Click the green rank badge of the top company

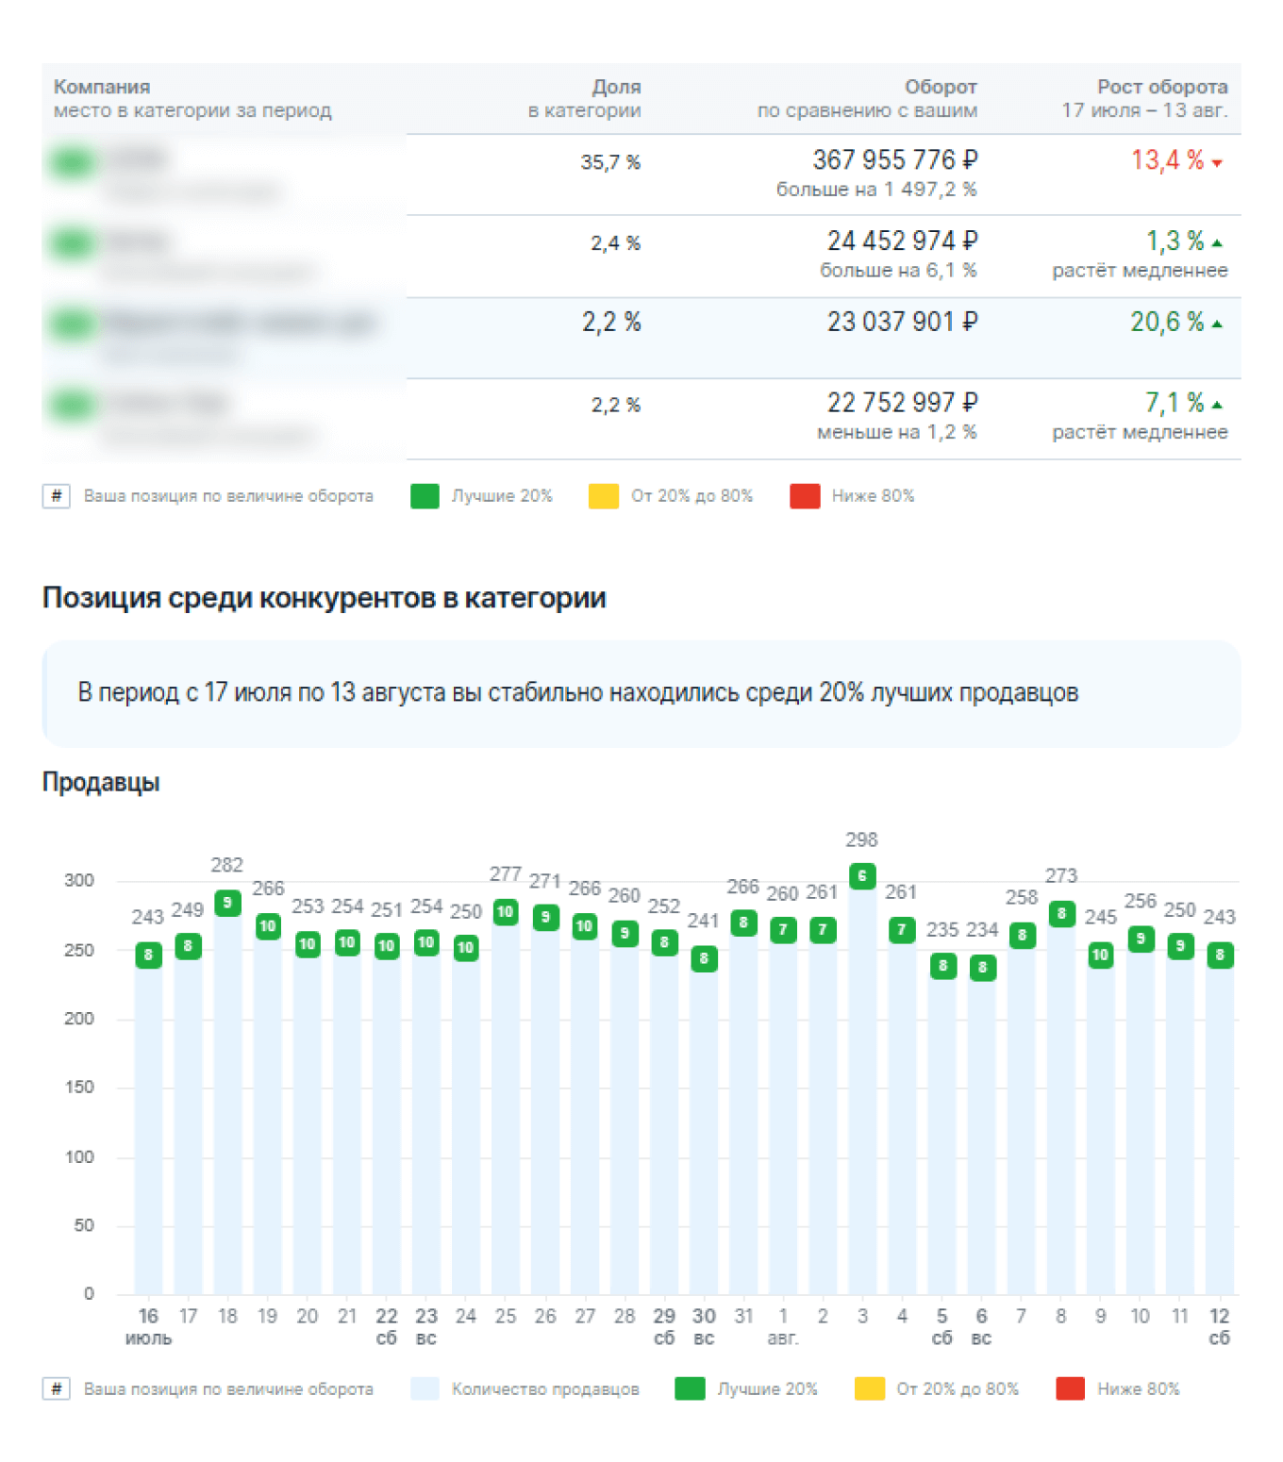point(71,160)
